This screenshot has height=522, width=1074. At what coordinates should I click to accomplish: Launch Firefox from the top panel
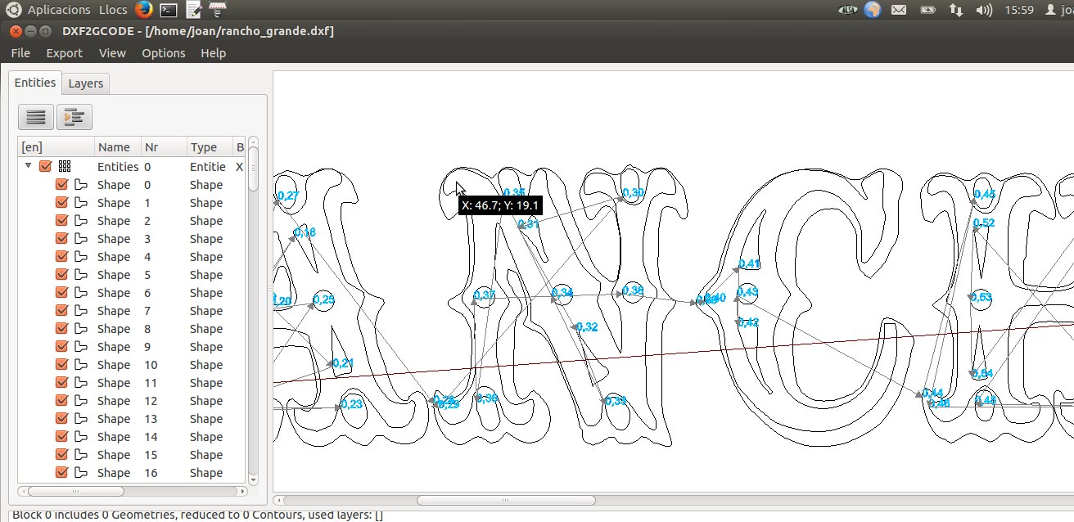[143, 10]
